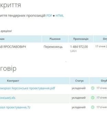
Task: Click укладений status in the xls row
Action: click(x=78, y=98)
